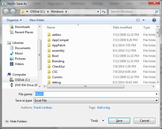
Task: Click the file list scroll up arrow
Action: (158, 27)
